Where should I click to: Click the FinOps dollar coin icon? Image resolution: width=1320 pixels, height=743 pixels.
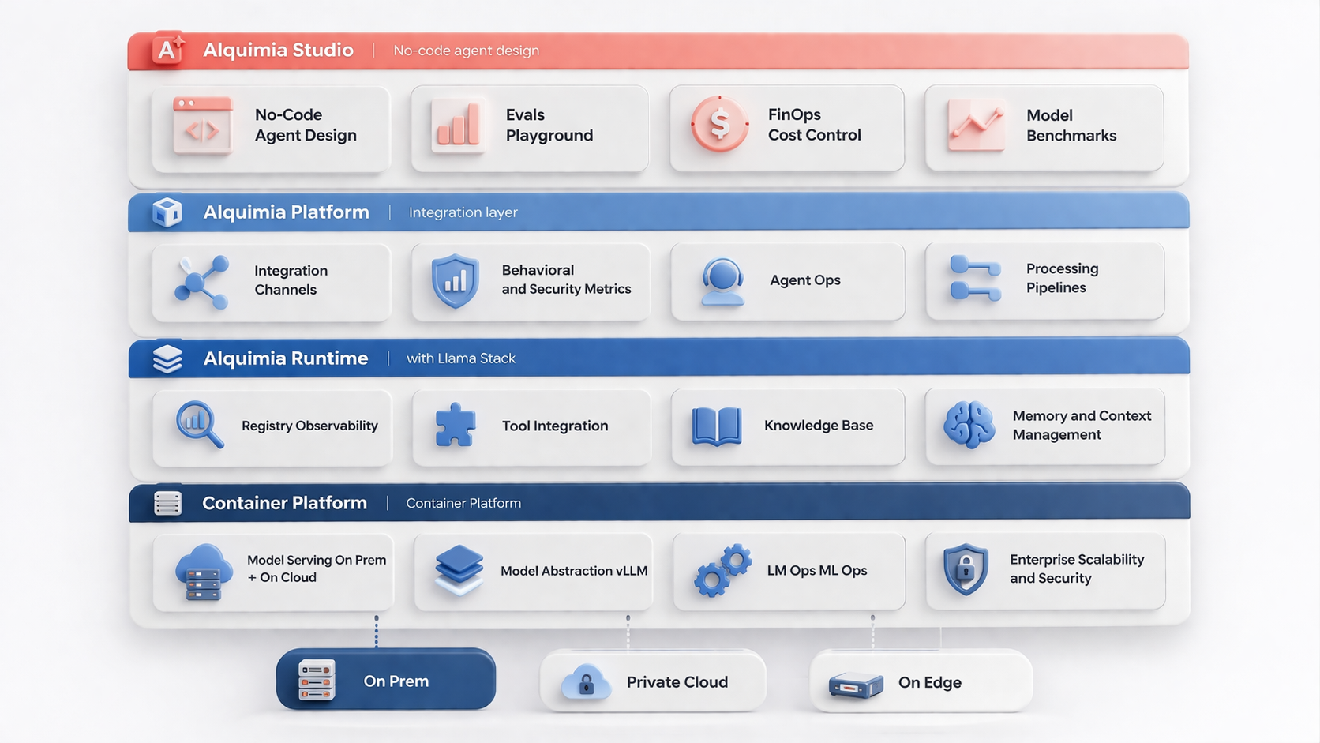(x=719, y=124)
